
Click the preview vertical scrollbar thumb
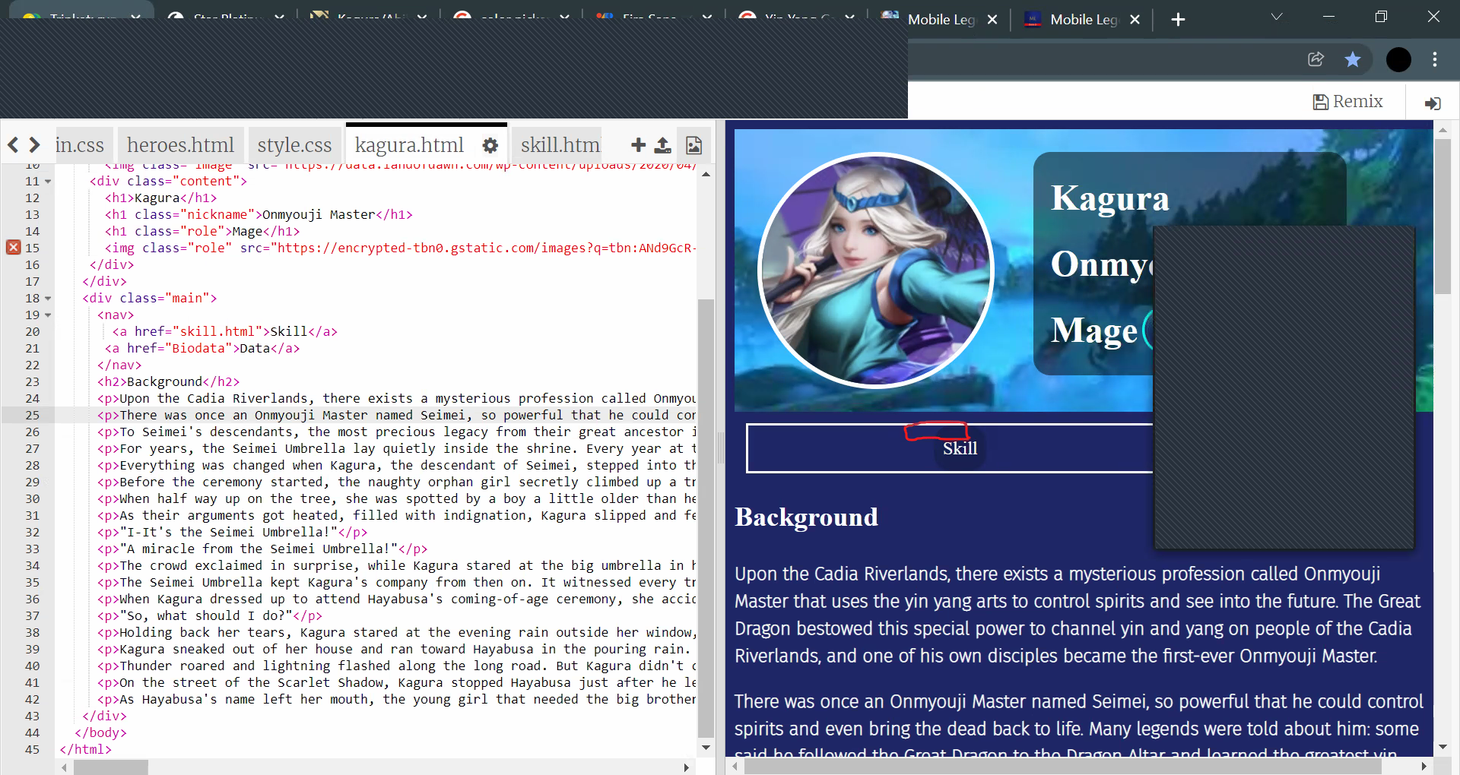pyautogui.click(x=1443, y=216)
